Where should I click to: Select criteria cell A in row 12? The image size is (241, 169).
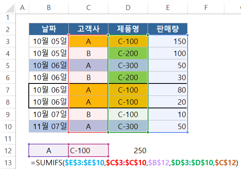pyautogui.click(x=49, y=150)
